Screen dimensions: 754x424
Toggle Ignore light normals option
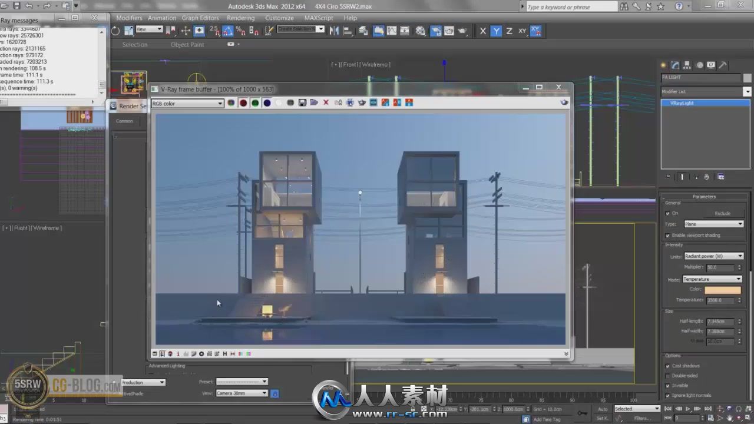coord(667,395)
